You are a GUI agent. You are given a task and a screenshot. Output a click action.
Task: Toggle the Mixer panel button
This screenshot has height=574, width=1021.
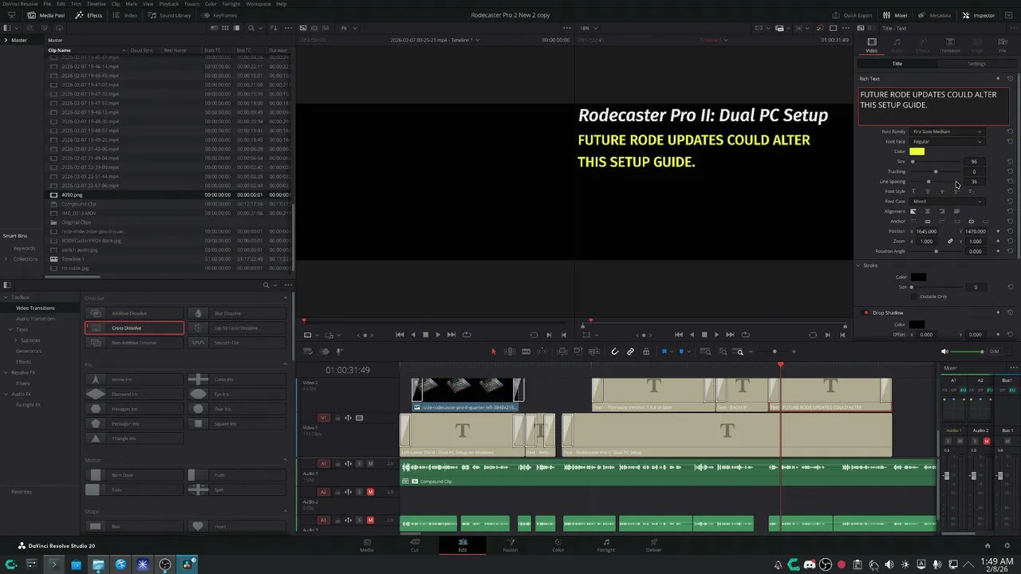[895, 15]
